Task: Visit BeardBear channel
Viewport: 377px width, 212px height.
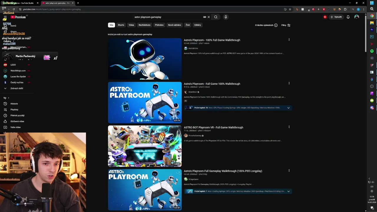Action: click(193, 92)
